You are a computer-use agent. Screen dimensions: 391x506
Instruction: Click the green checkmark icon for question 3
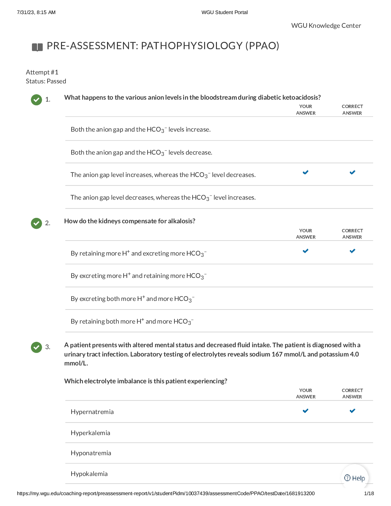[36, 347]
